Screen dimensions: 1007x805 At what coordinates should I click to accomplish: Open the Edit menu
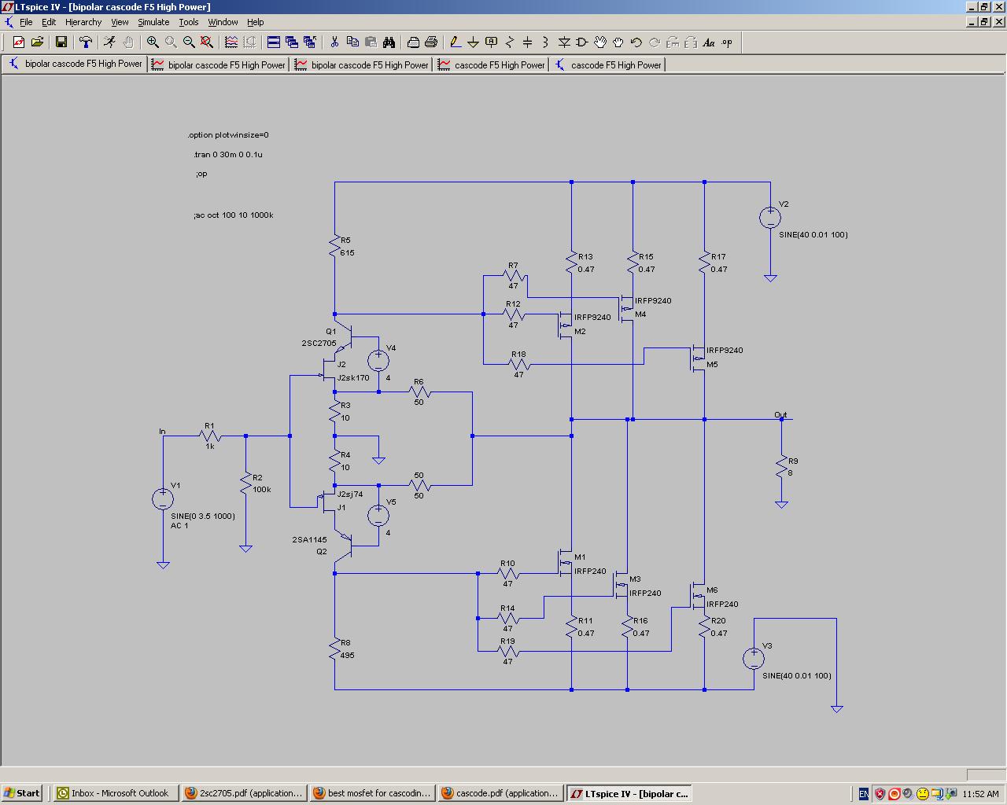click(x=49, y=22)
